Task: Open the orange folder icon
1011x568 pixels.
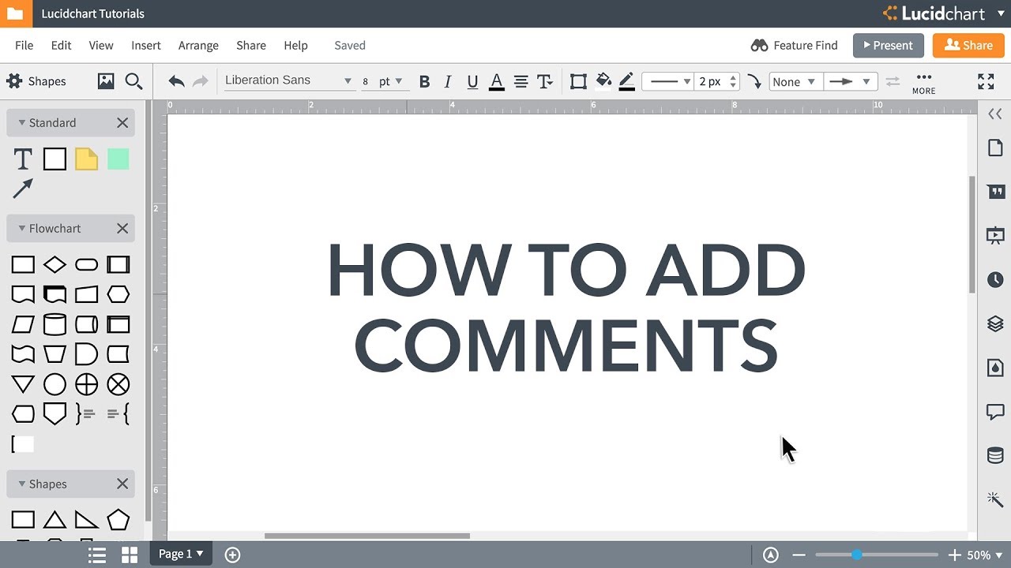Action: 15,13
